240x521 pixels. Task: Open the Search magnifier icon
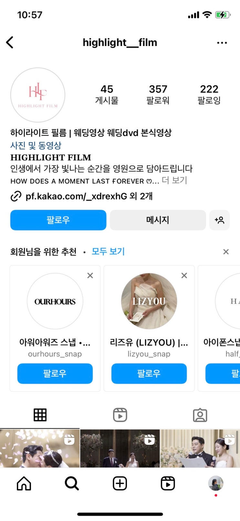point(72,484)
